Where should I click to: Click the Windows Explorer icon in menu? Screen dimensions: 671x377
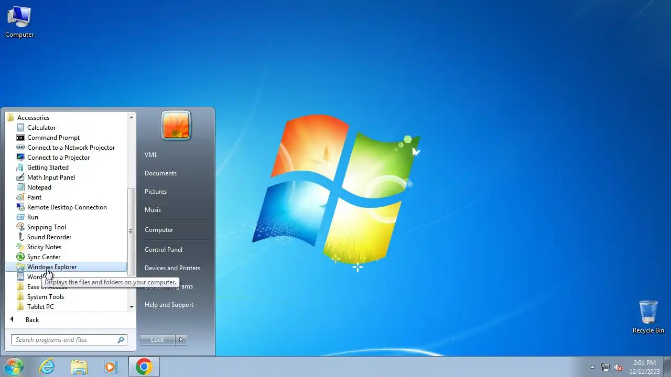pos(20,267)
